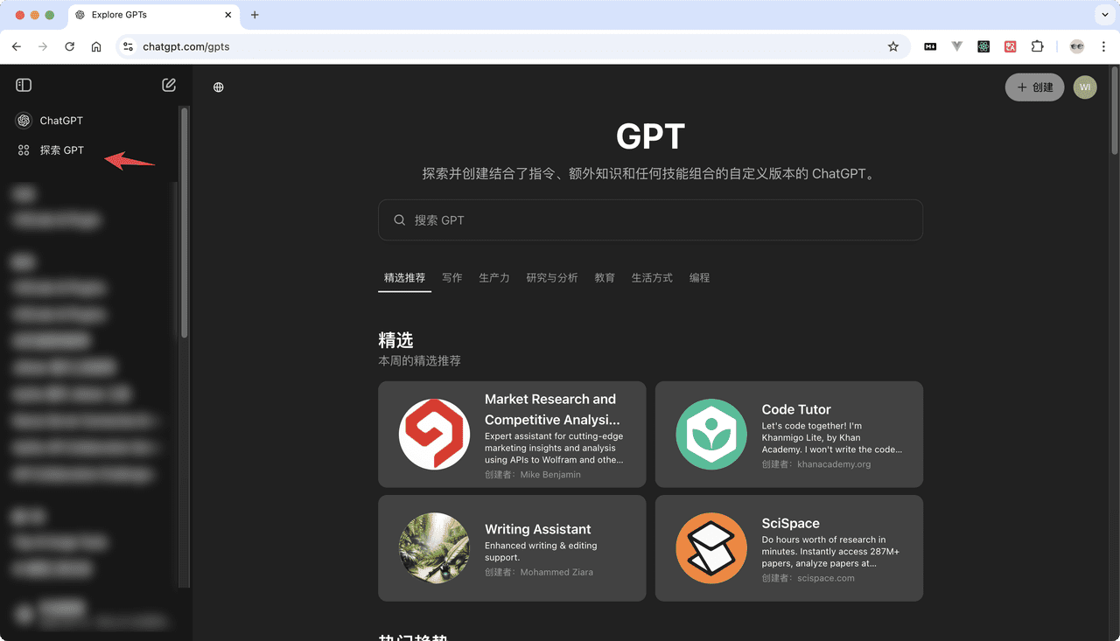Screen dimensions: 1120x641
Task: Click the browser extensions puzzle icon
Action: tap(1038, 46)
